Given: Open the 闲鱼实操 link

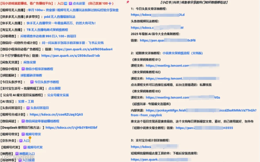Looking at the screenshot, I should [30, 62].
